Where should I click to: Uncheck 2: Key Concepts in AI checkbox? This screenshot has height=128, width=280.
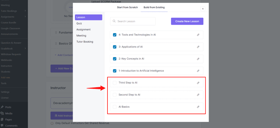coord(115,59)
